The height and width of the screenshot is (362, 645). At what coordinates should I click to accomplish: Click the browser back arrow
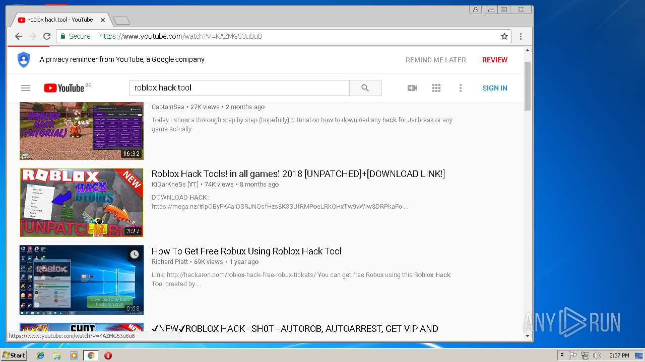click(x=19, y=36)
